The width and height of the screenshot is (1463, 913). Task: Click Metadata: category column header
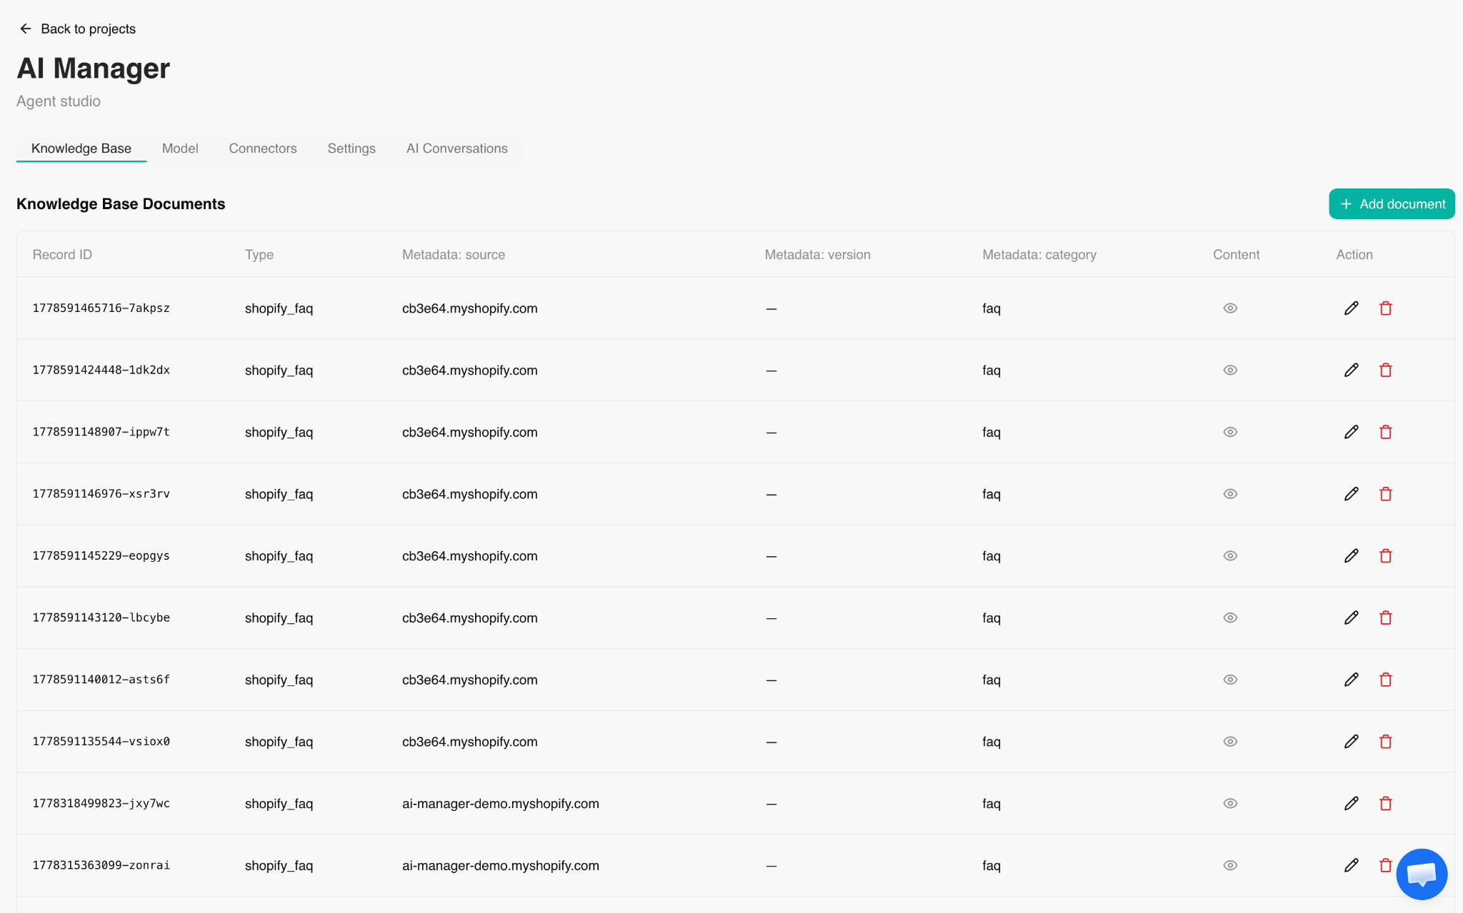[x=1039, y=255]
